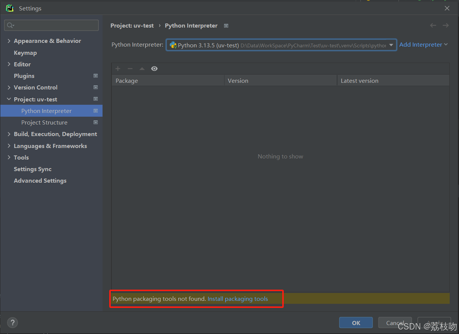The height and width of the screenshot is (334, 459).
Task: Click the Cancel button
Action: click(395, 323)
